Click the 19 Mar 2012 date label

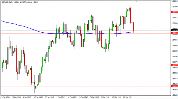coord(117,97)
